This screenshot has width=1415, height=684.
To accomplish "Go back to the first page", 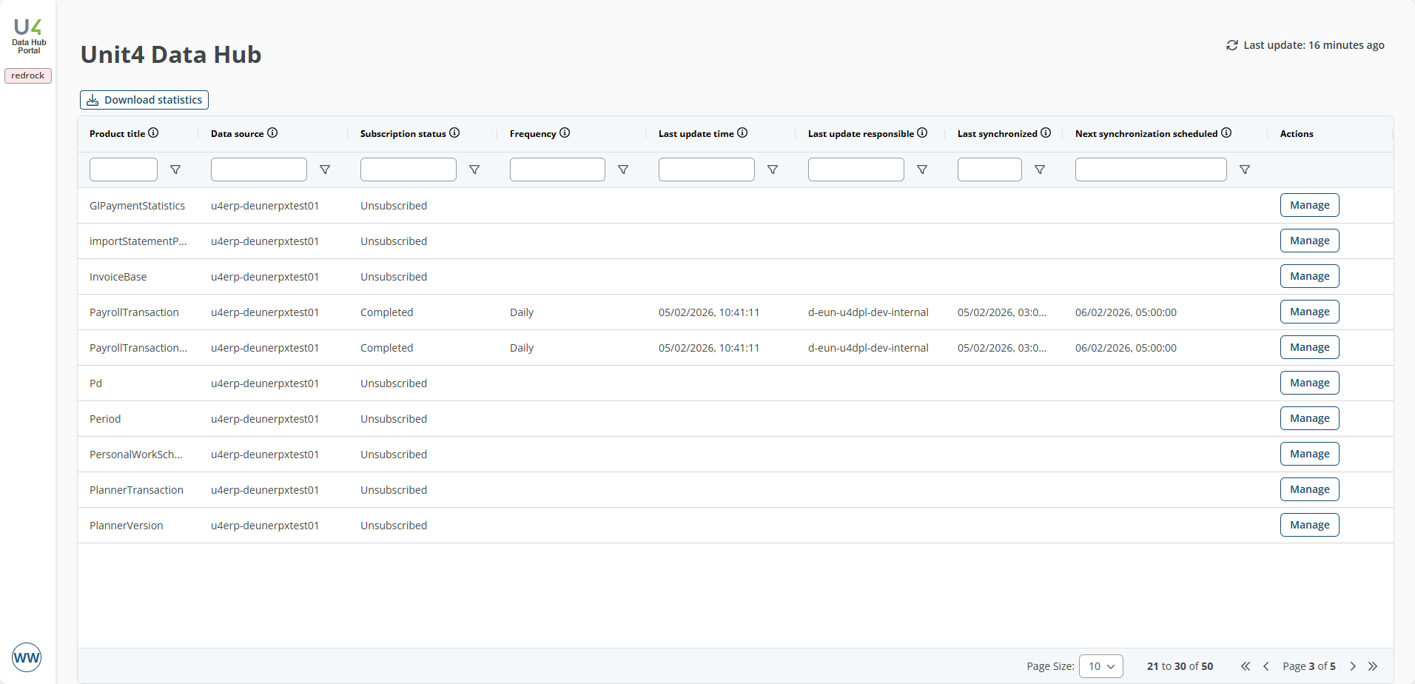I will (x=1246, y=666).
